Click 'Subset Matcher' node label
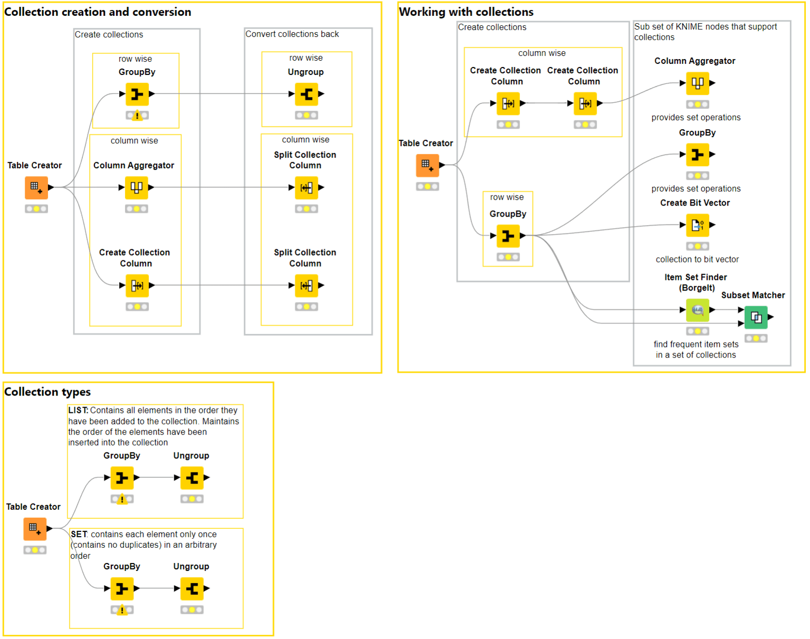810x639 pixels. 753,295
